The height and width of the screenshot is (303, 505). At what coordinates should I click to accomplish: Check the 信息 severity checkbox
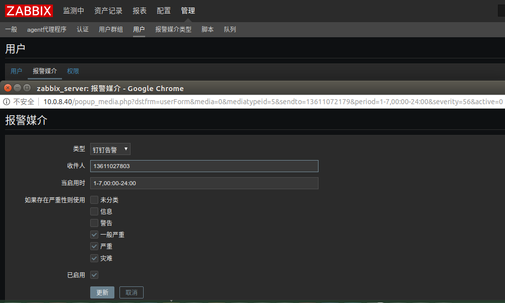click(x=94, y=211)
